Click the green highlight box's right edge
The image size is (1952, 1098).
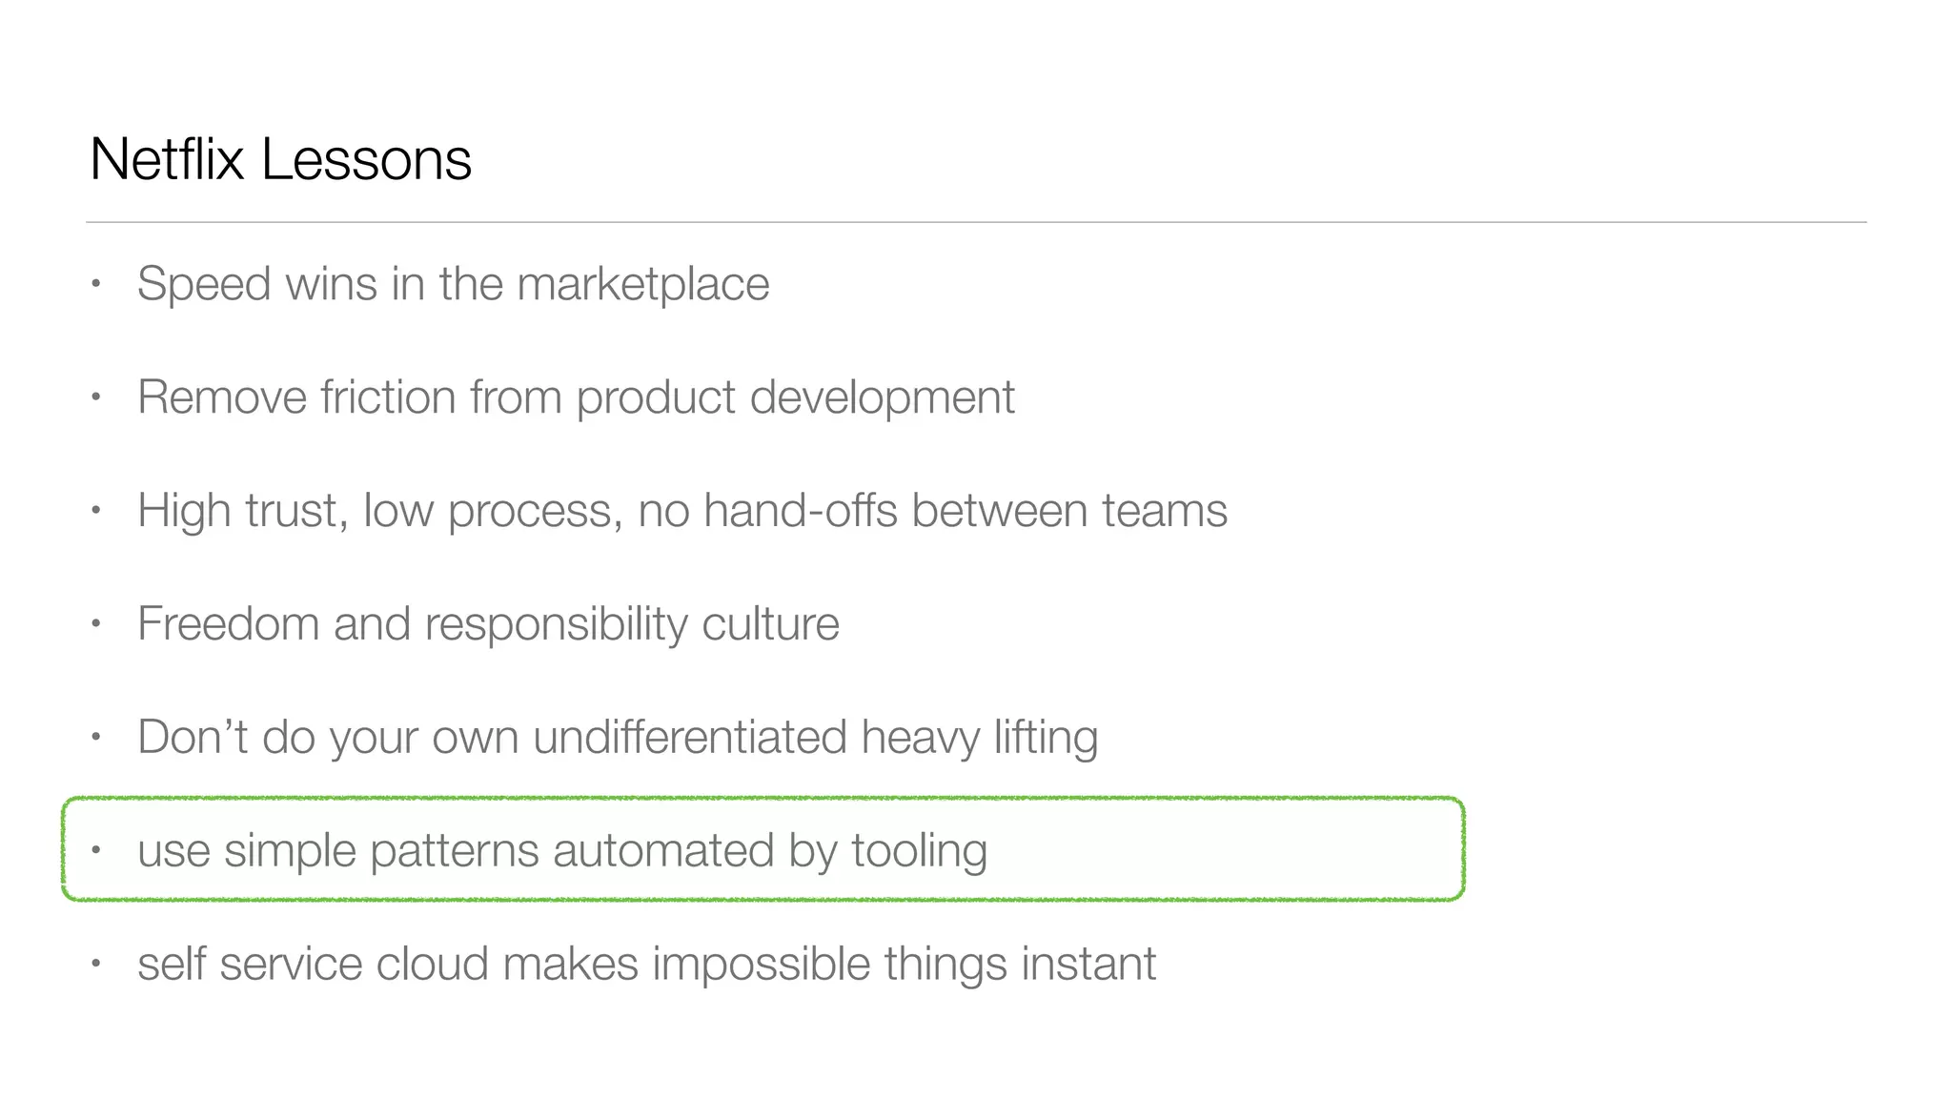pos(1463,848)
